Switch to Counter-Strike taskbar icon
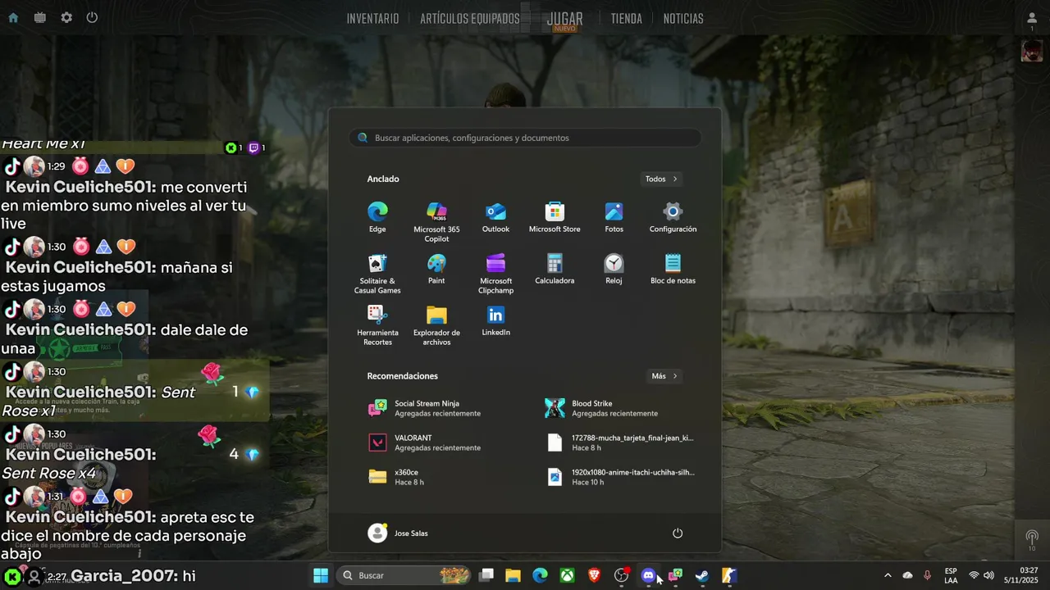The image size is (1050, 590). tap(728, 575)
